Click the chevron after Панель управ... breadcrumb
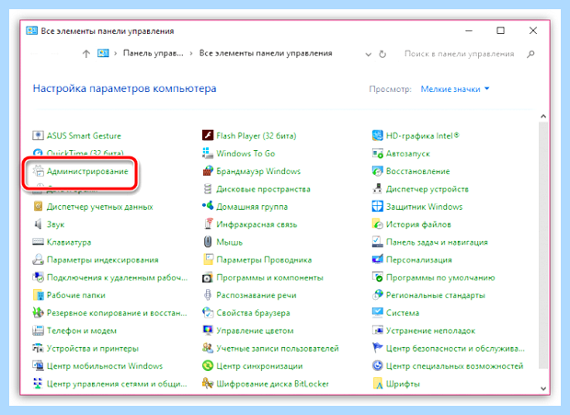Viewport: 570px width, 415px height. coord(191,53)
